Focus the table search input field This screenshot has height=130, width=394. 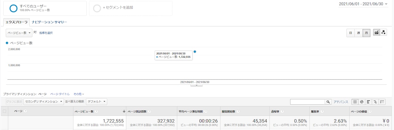coord(307,102)
